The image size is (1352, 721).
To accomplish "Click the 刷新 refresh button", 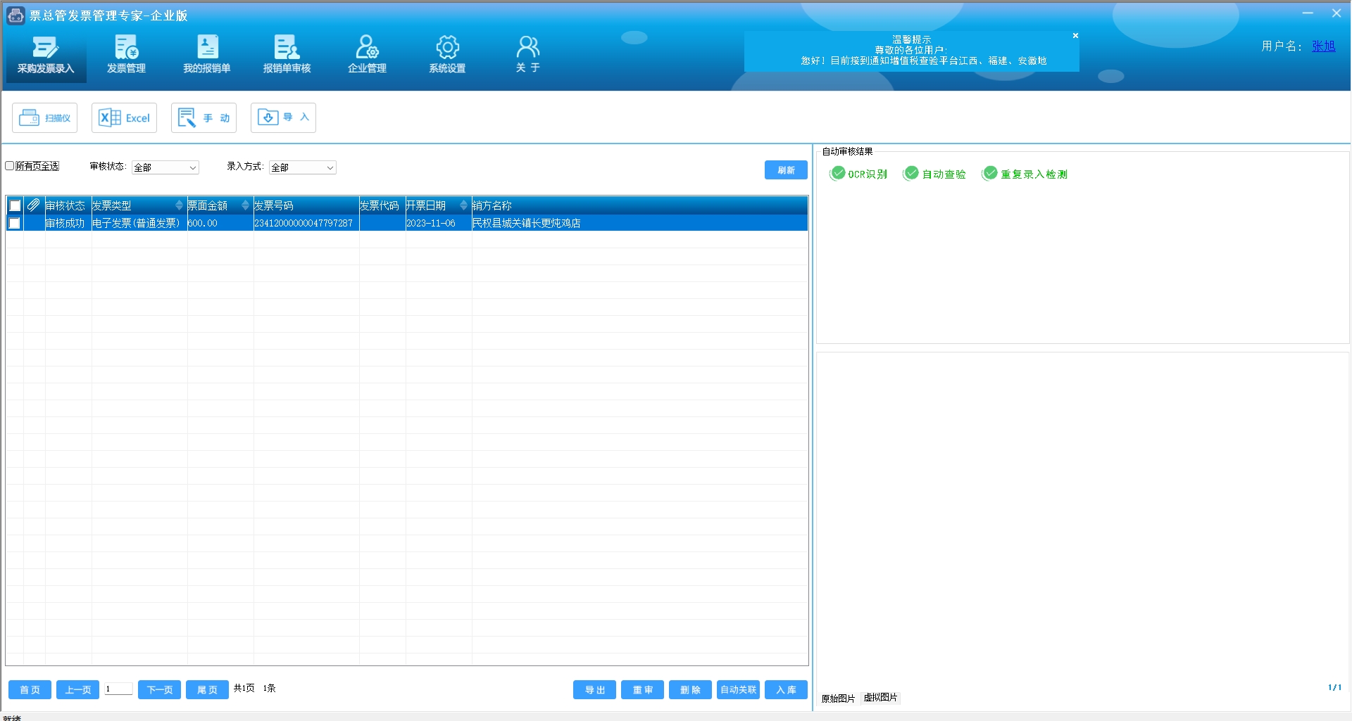I will click(x=786, y=170).
